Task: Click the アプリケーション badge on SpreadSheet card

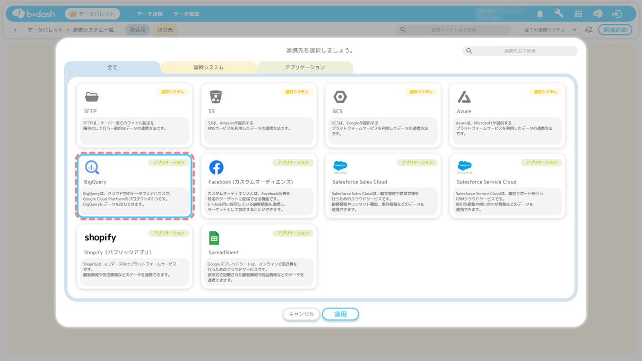Action: tap(293, 233)
